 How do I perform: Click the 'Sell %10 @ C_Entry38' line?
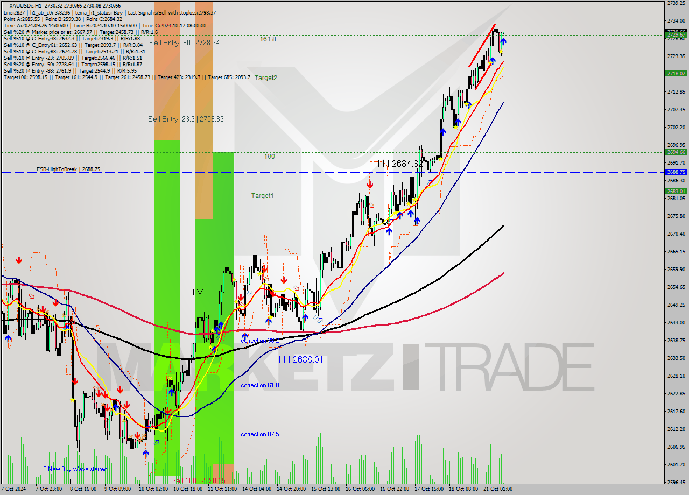[72, 38]
